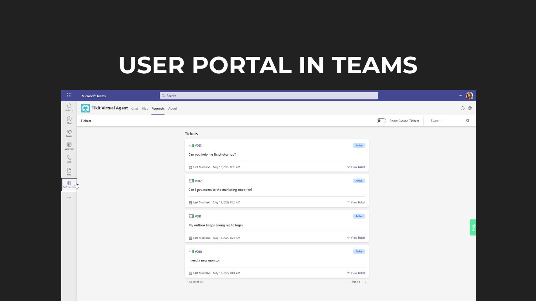Reload the tab using refresh icon

(x=462, y=108)
